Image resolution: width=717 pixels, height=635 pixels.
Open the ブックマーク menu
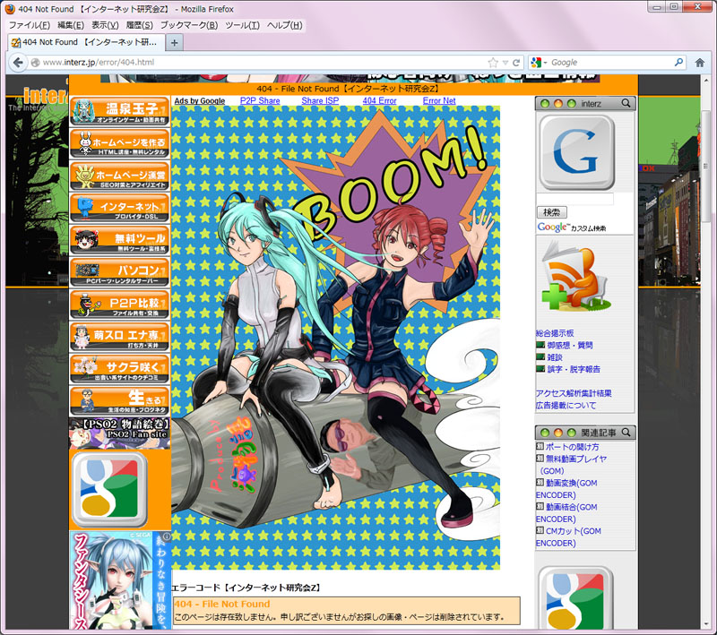[x=189, y=25]
